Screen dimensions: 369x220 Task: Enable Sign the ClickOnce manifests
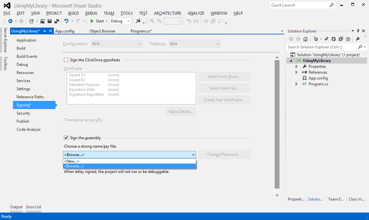[x=66, y=60]
